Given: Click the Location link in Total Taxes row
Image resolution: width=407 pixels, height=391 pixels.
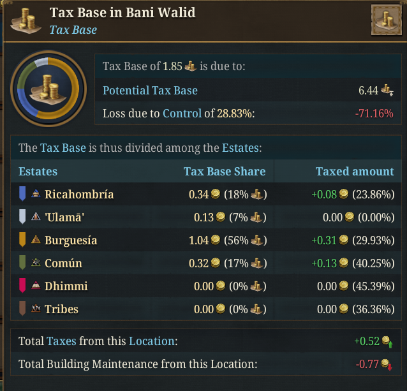Looking at the screenshot, I should pyautogui.click(x=151, y=342).
